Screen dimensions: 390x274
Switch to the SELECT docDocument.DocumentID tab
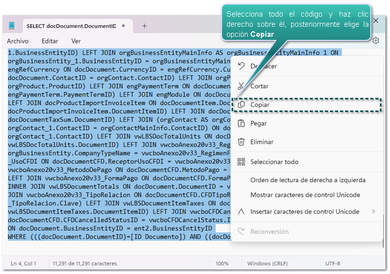tap(71, 26)
